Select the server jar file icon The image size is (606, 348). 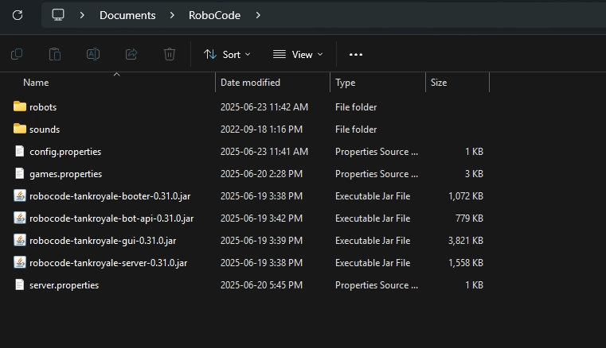click(20, 263)
